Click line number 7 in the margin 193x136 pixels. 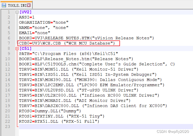[9, 43]
